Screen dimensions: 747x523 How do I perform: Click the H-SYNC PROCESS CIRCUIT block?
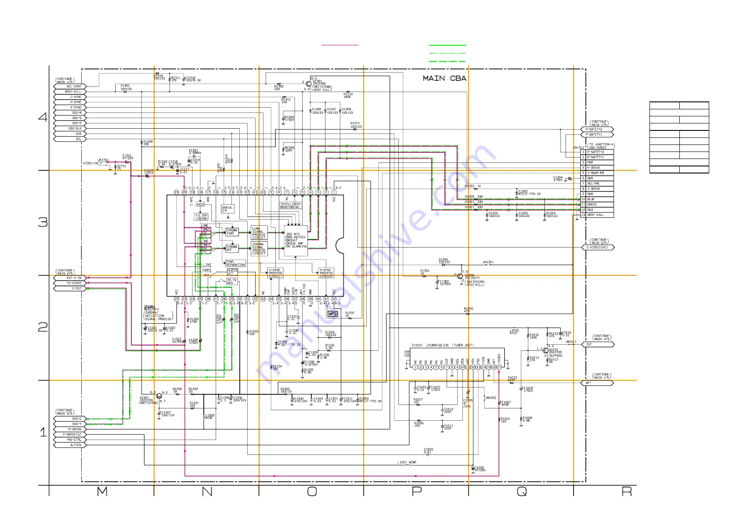coord(326,273)
